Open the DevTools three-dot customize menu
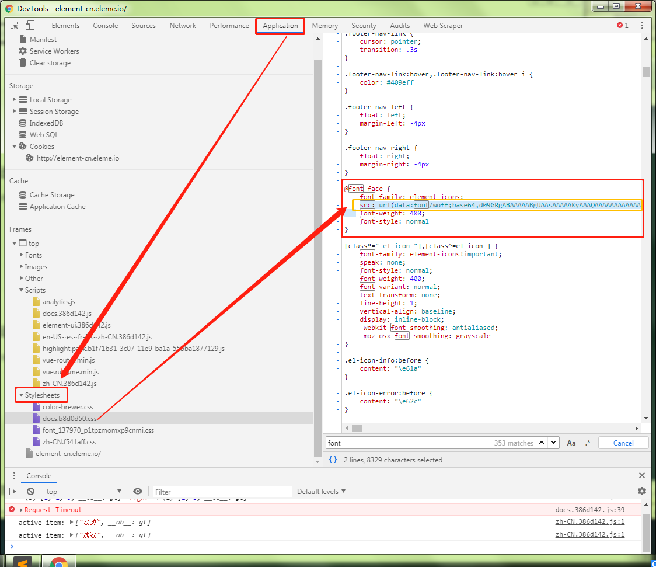This screenshot has height=567, width=656. (642, 26)
